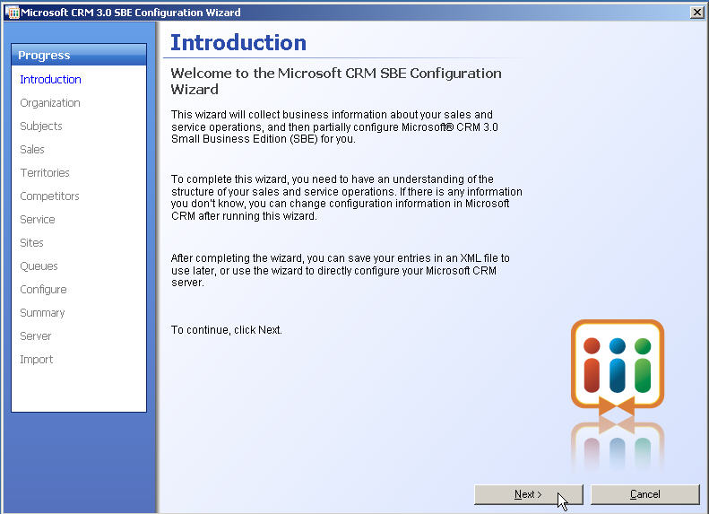Image resolution: width=709 pixels, height=514 pixels.
Task: Click the CRM wizard title bar icon
Action: pos(13,13)
